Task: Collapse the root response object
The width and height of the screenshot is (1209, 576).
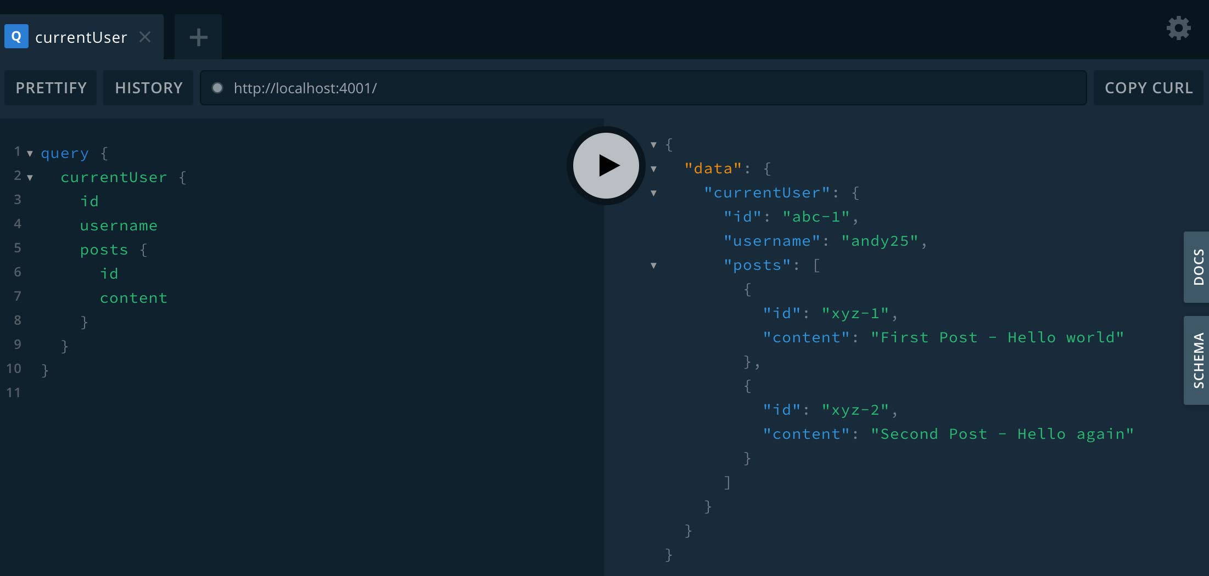Action: point(653,145)
